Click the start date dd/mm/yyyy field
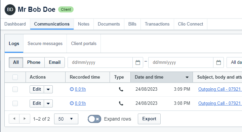The width and height of the screenshot is (242, 132). tap(100, 62)
